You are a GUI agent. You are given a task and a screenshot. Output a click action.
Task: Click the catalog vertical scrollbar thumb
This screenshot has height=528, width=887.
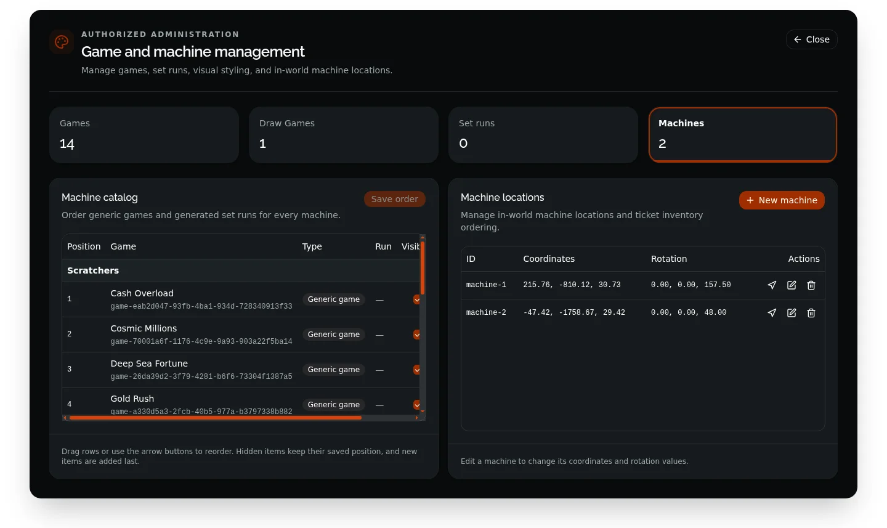pos(423,267)
